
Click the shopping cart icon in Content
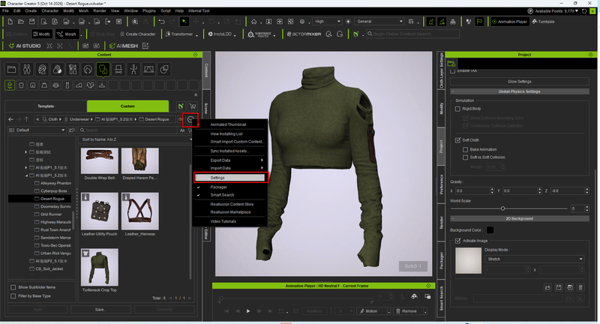click(x=193, y=106)
